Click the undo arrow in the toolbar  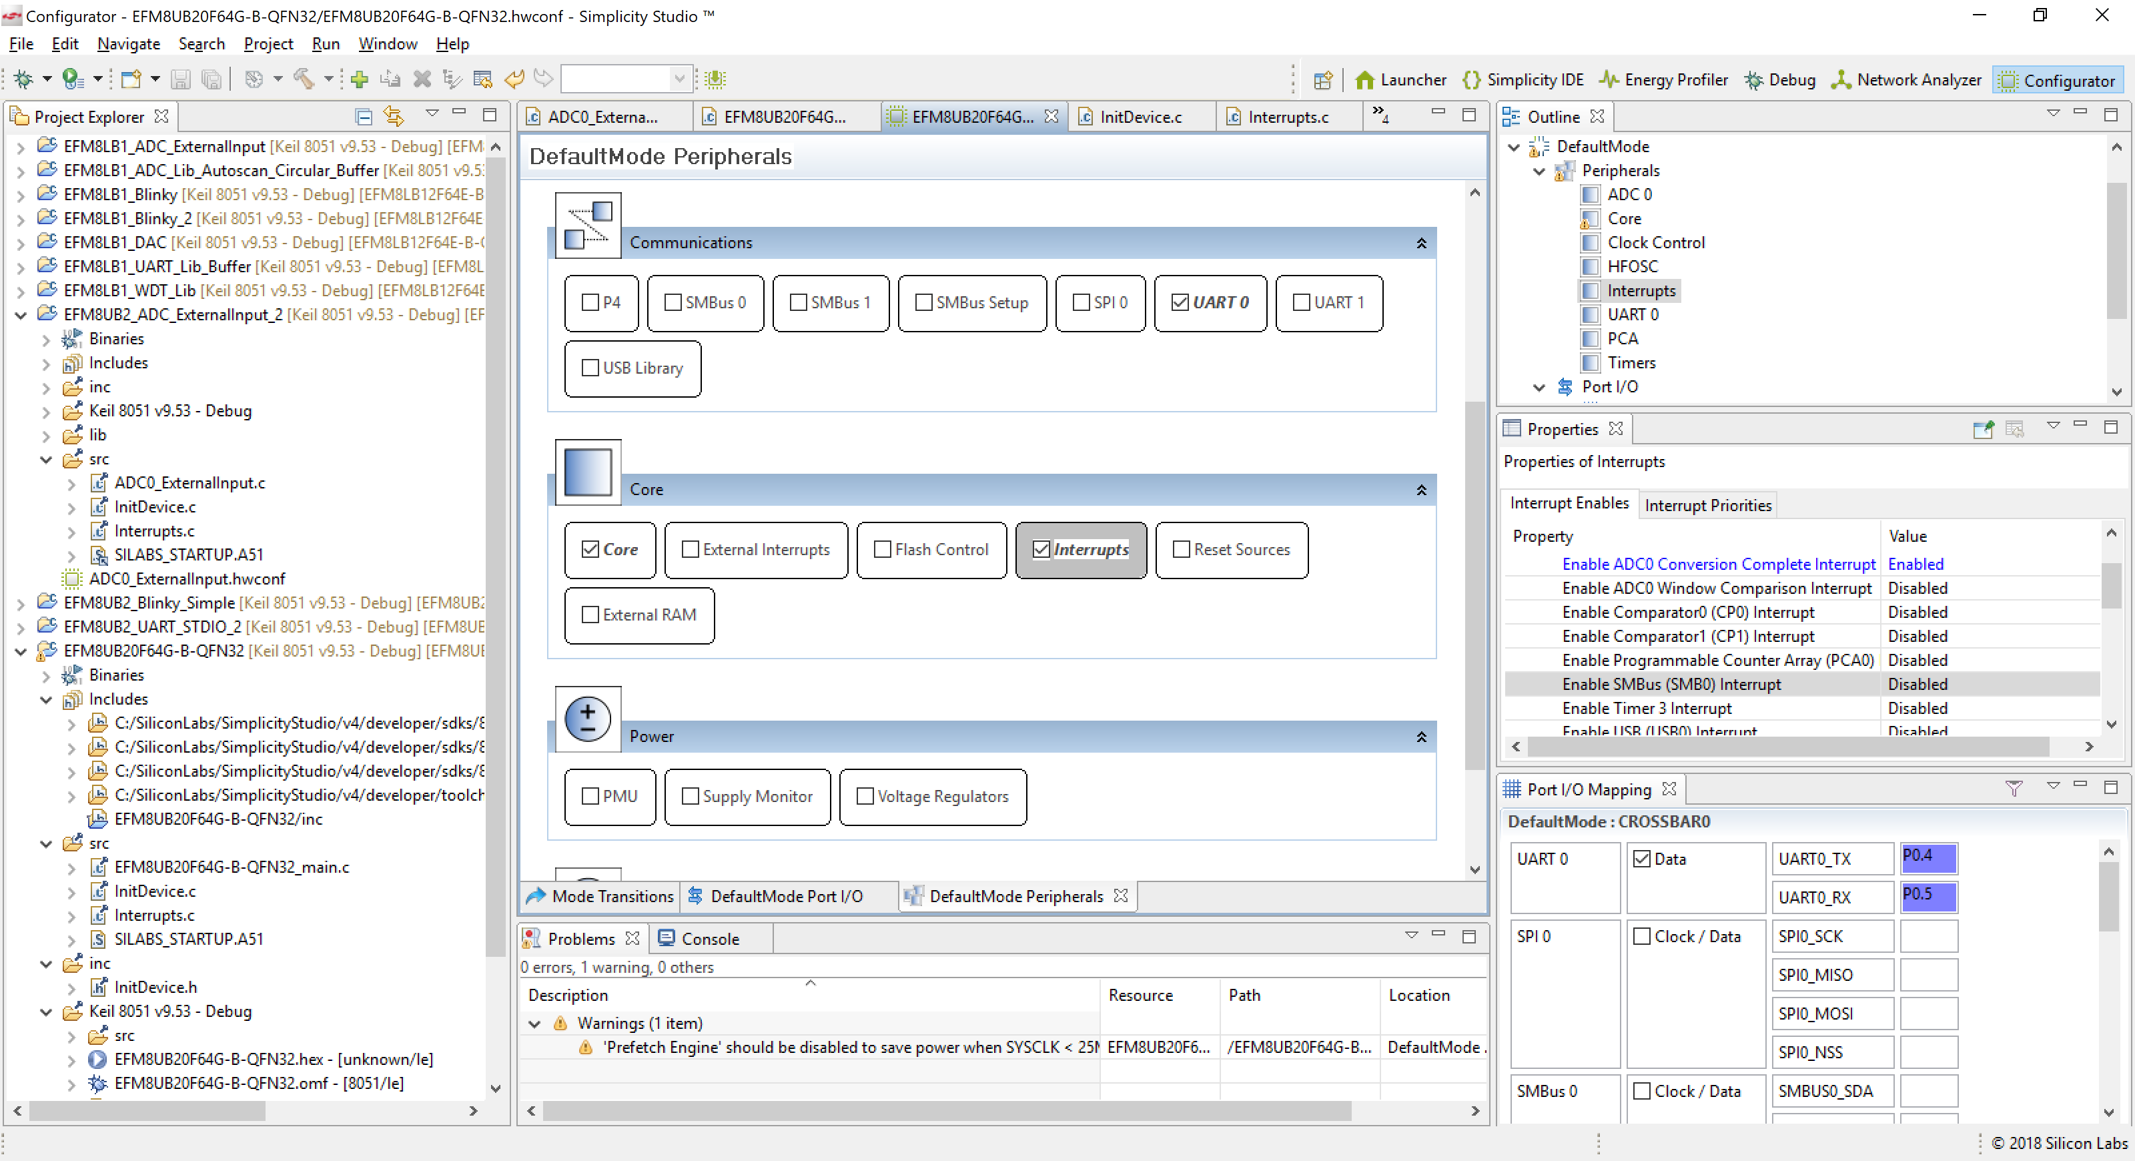[x=514, y=79]
